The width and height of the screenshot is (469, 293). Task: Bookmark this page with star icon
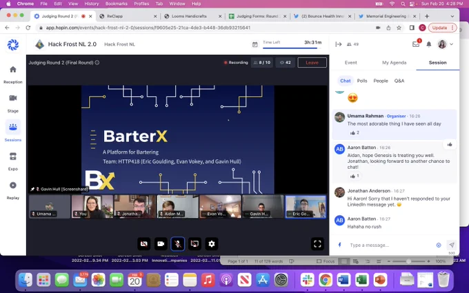(399, 28)
